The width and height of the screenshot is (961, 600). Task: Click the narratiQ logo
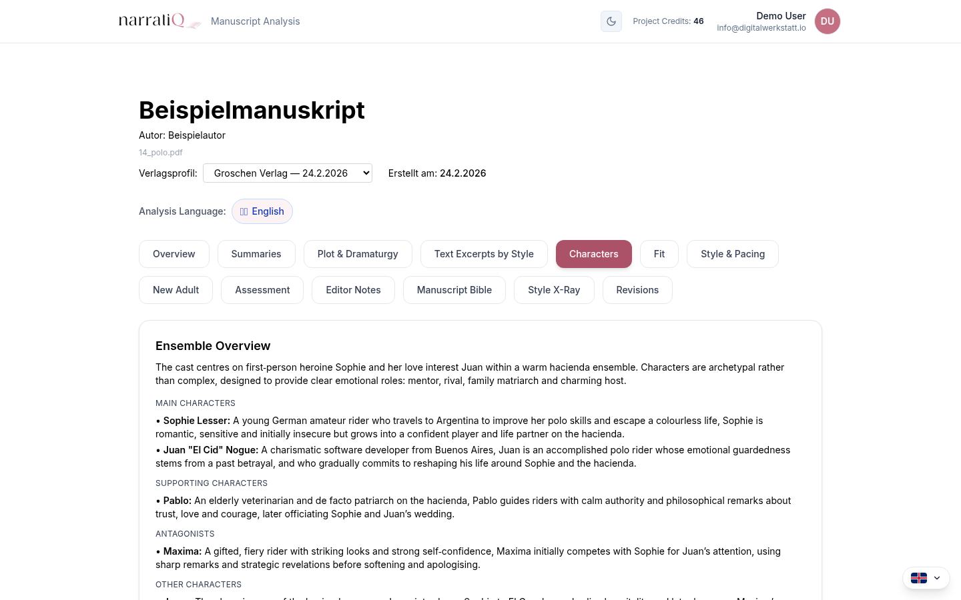(159, 21)
